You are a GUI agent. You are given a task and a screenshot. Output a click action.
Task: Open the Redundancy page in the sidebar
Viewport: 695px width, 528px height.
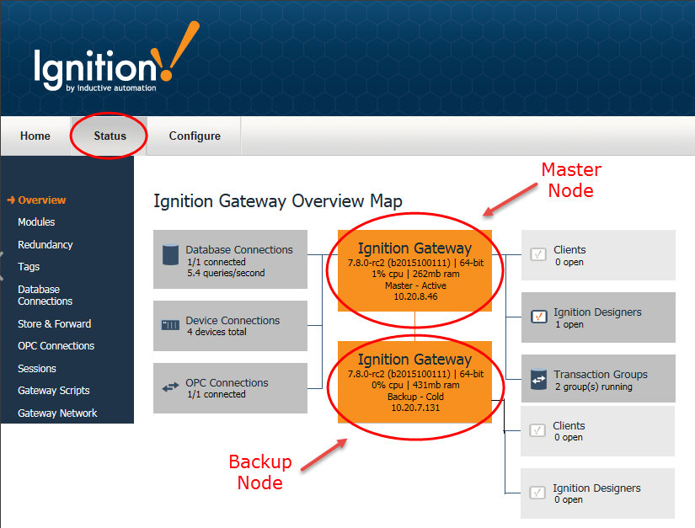(45, 244)
